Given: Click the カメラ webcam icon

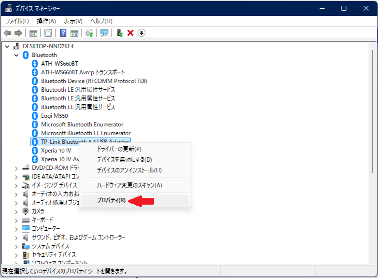Looking at the screenshot, I should pyautogui.click(x=25, y=211).
